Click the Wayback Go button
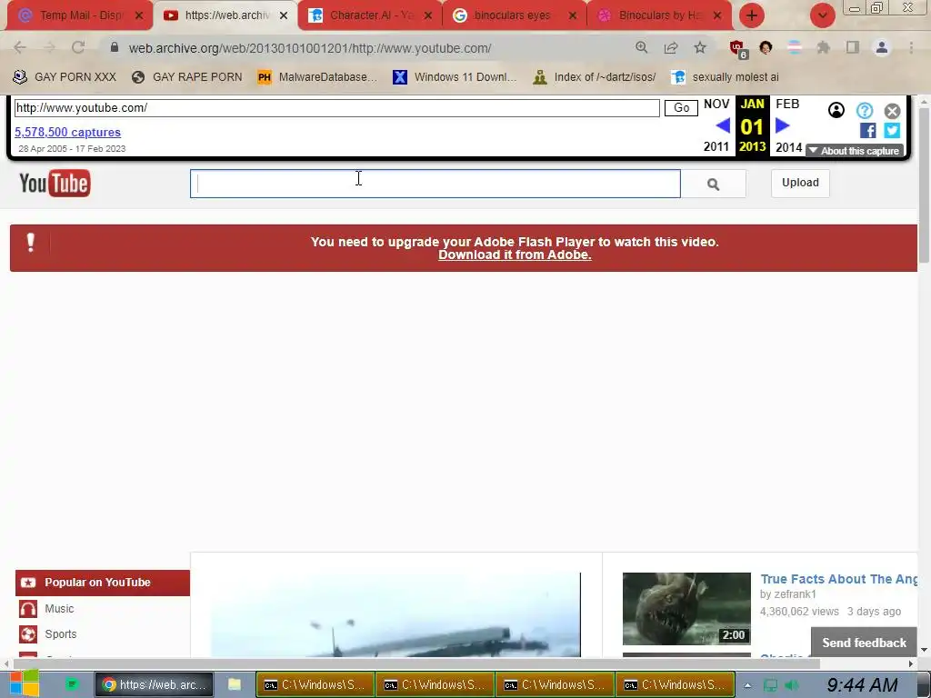 click(x=681, y=108)
